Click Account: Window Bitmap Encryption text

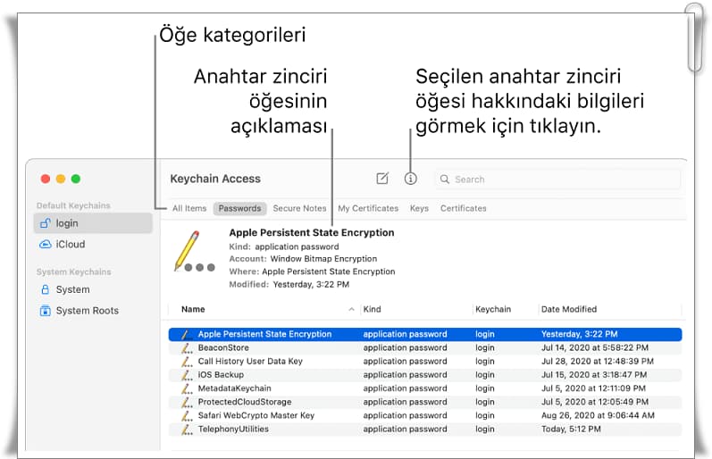tap(303, 259)
